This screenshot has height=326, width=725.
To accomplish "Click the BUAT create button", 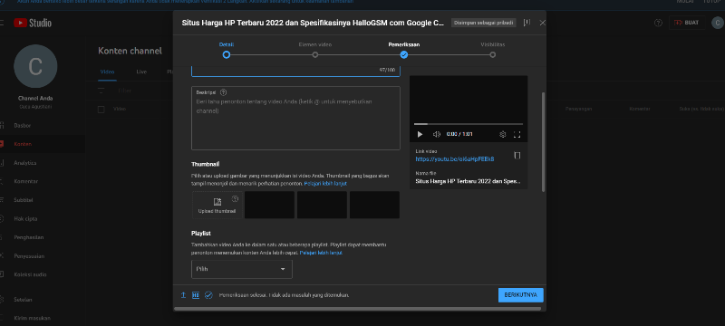I will tap(687, 23).
